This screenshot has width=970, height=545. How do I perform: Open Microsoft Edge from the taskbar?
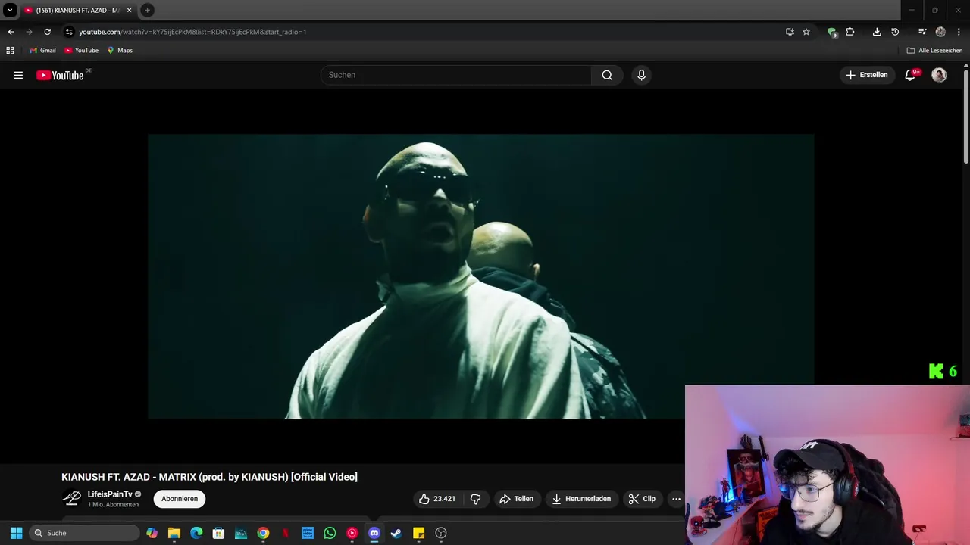click(196, 533)
